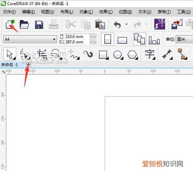Open the 文本(X) menu
The image size is (193, 171).
[x=145, y=12]
